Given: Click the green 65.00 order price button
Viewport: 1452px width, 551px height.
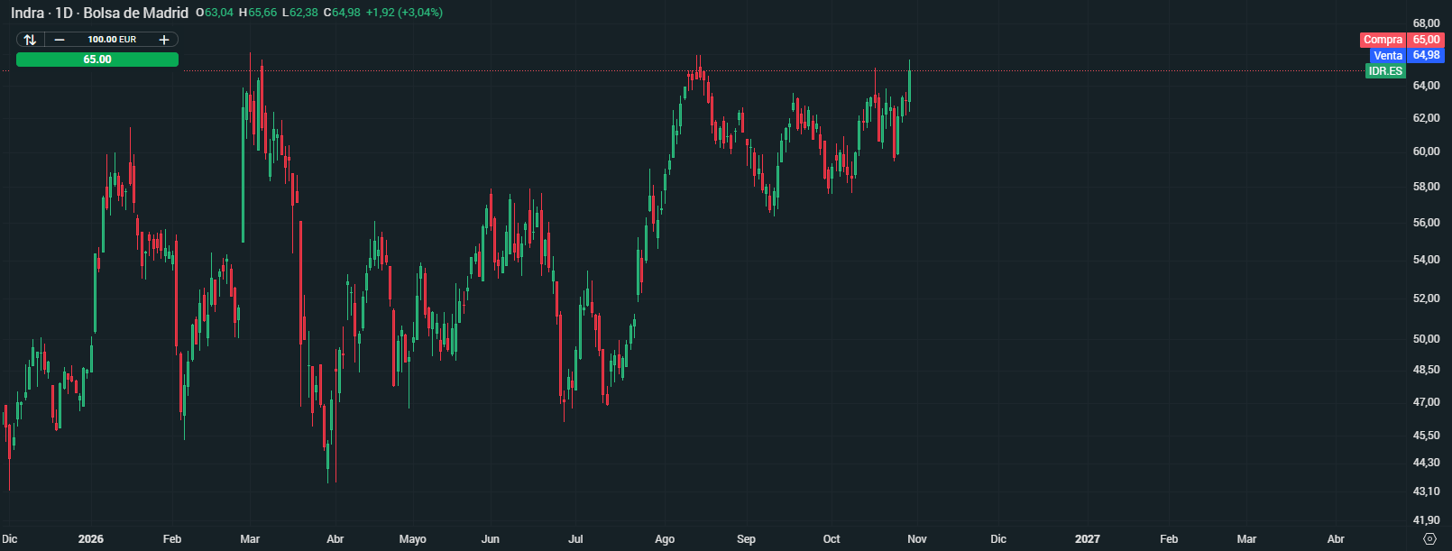Looking at the screenshot, I should pos(97,60).
